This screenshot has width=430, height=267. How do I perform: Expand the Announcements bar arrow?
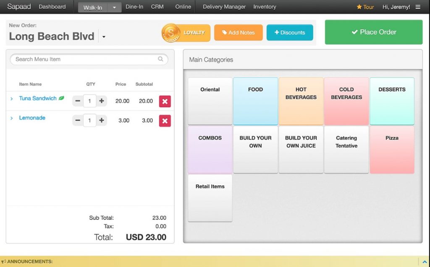(425, 262)
